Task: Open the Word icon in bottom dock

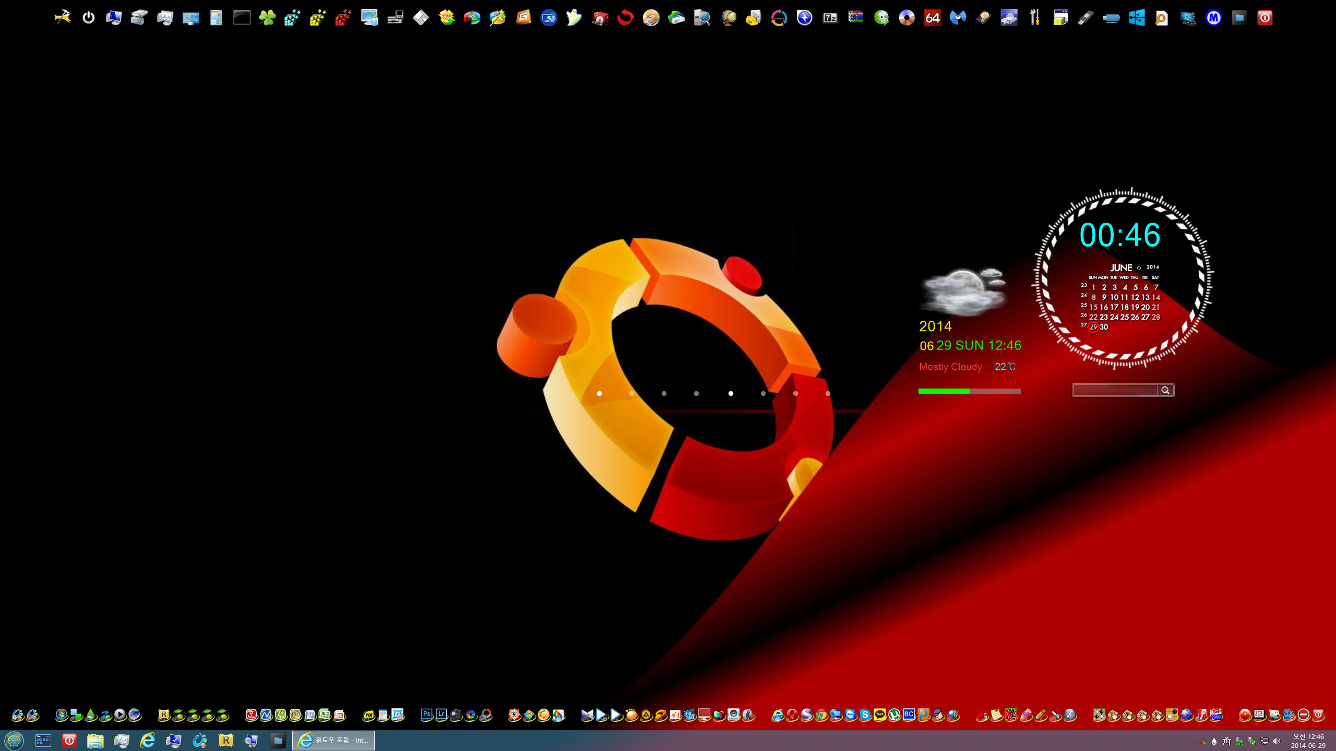Action: point(310,714)
